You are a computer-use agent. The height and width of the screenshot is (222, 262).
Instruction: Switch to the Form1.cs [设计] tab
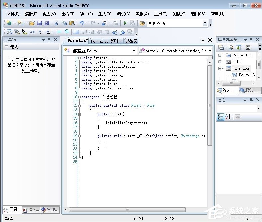106,41
